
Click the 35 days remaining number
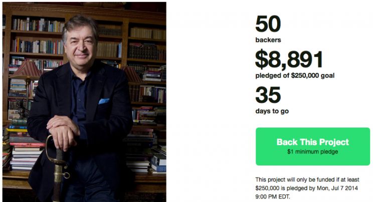coord(268,95)
